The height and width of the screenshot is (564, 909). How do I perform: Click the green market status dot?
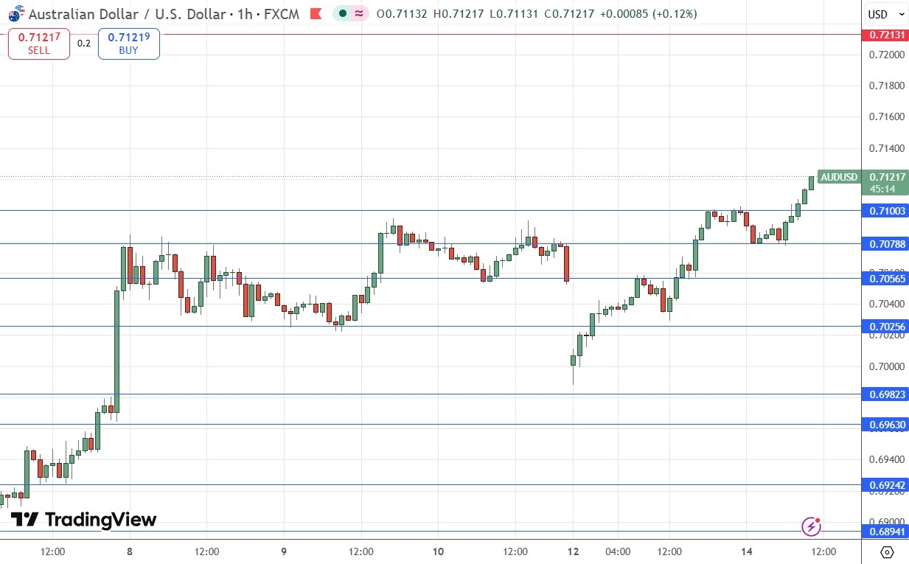(343, 14)
